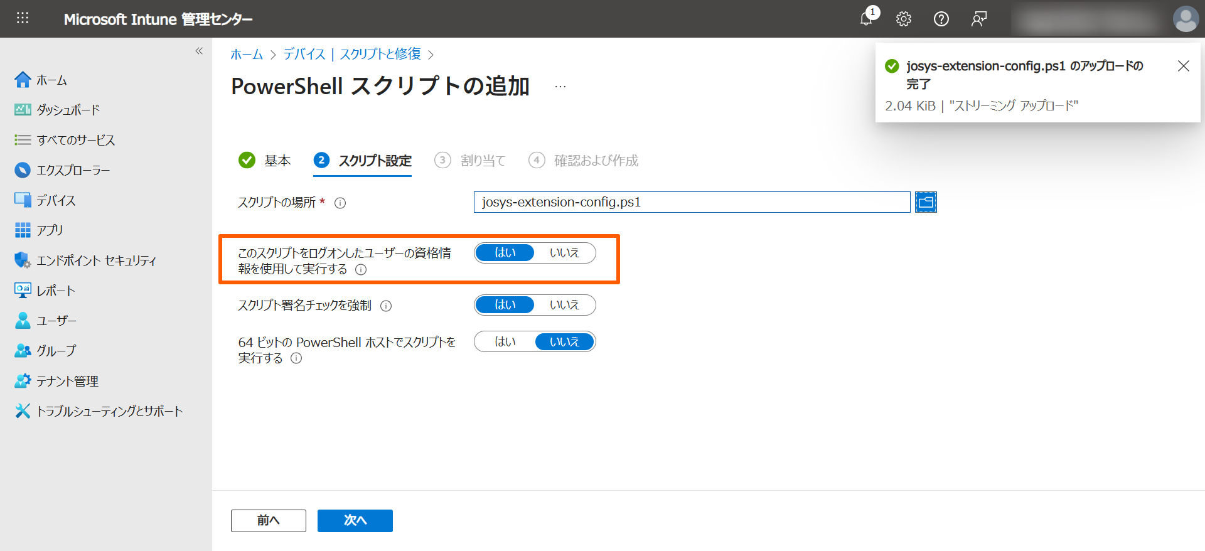Go back to the 基本 step tab
1205x551 pixels.
click(277, 161)
